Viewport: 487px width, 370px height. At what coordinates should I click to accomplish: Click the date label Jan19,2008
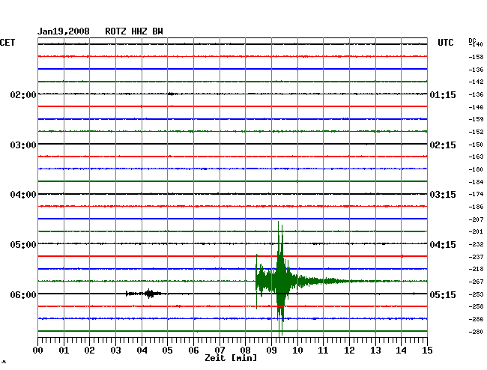(64, 31)
